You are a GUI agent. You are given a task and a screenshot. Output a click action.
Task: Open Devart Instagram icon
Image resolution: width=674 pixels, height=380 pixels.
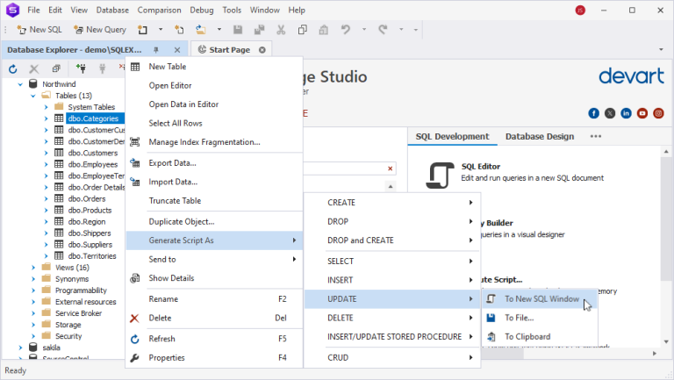658,113
